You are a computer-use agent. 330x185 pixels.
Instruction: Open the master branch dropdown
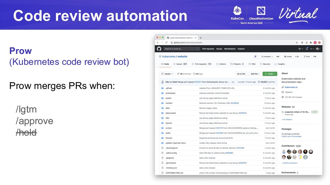[167, 74]
